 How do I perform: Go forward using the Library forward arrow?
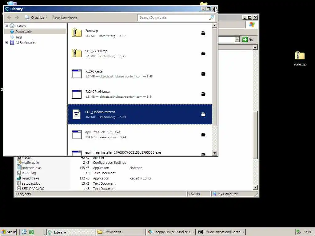[x=17, y=18]
